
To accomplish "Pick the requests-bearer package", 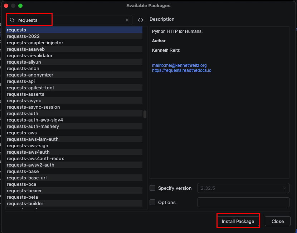I will tap(24, 191).
